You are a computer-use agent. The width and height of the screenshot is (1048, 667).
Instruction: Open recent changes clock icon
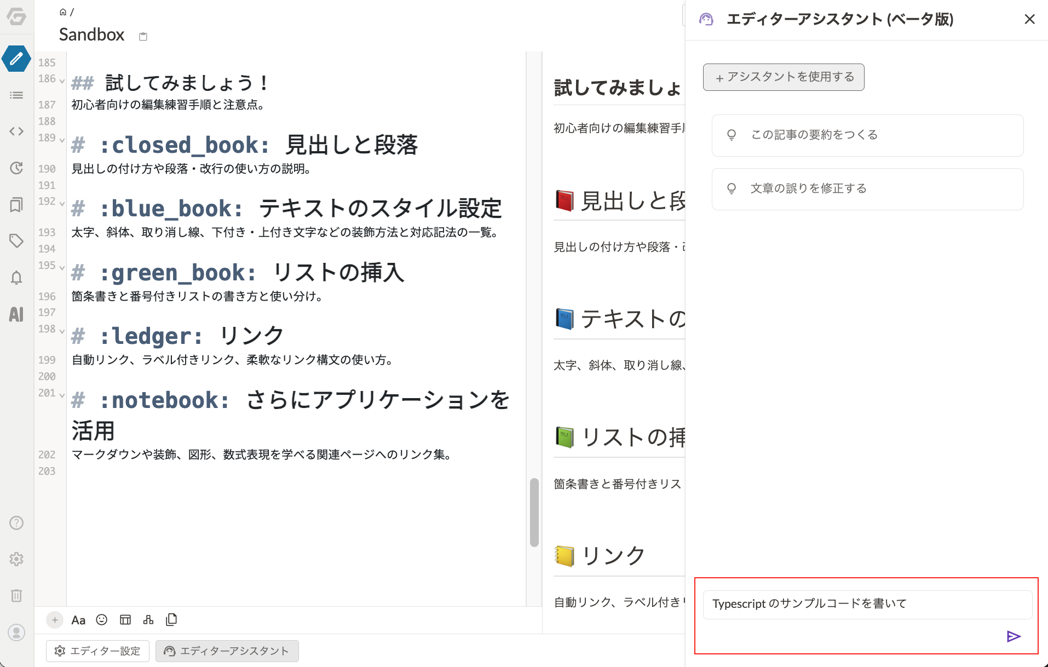point(16,168)
